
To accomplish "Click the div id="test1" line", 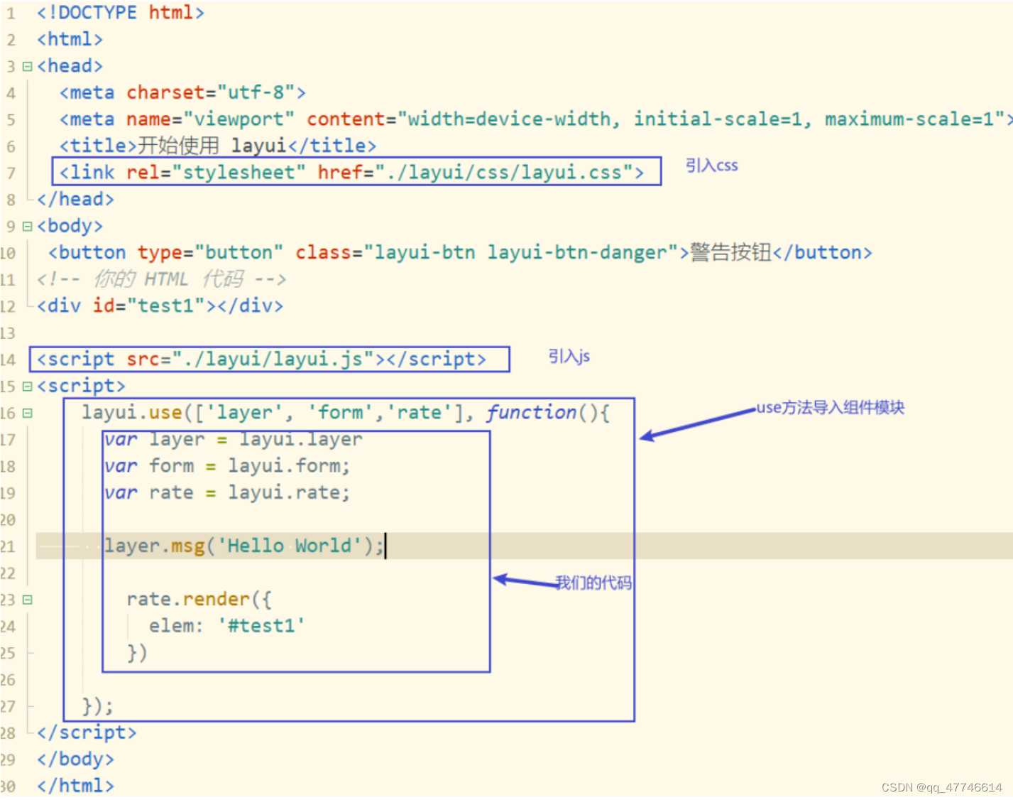I will tap(160, 306).
